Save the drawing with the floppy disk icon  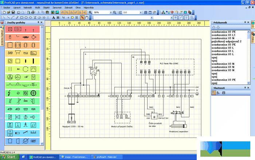click(x=13, y=12)
